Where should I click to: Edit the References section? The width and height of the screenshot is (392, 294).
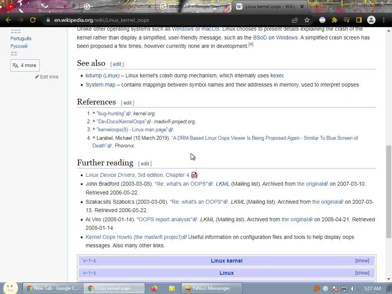coord(127,103)
